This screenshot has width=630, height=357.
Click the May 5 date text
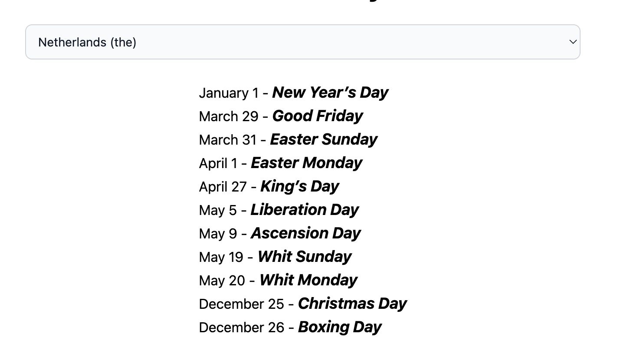click(x=218, y=210)
